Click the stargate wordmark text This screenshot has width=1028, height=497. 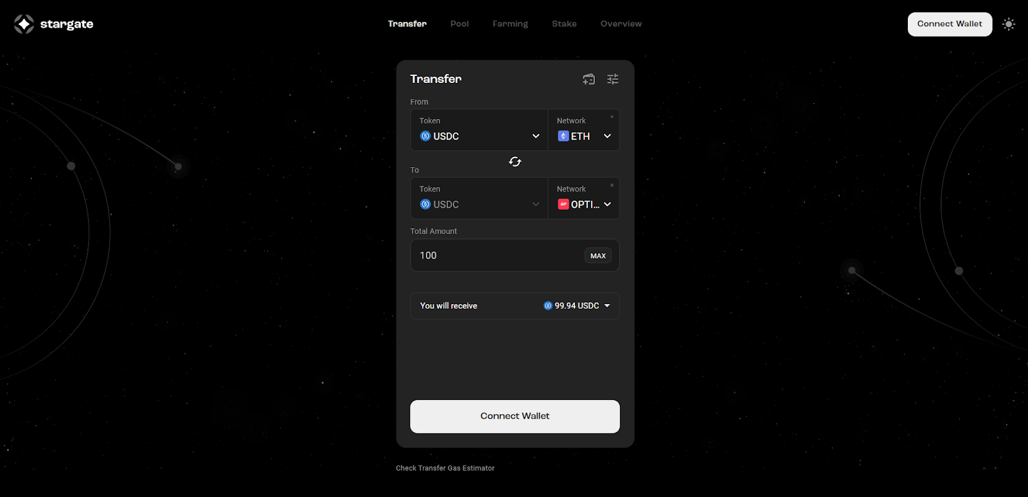click(x=67, y=24)
